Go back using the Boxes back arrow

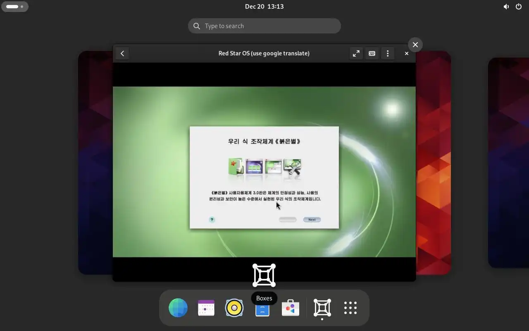click(x=122, y=53)
